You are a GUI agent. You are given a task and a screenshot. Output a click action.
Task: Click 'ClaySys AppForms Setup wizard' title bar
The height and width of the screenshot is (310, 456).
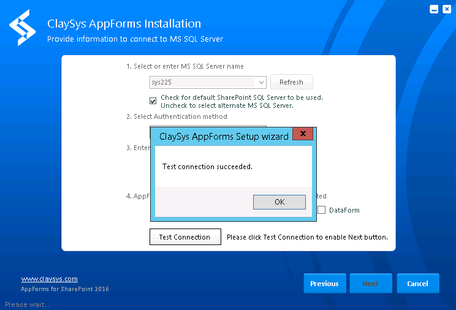click(224, 137)
